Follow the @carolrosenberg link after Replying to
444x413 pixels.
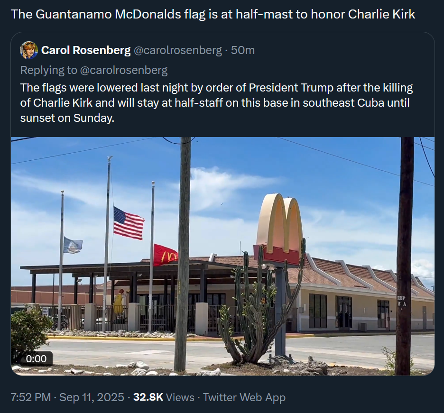[124, 70]
